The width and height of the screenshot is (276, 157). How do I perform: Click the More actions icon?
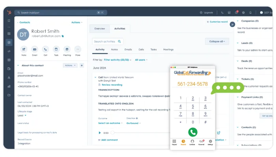coord(78,49)
